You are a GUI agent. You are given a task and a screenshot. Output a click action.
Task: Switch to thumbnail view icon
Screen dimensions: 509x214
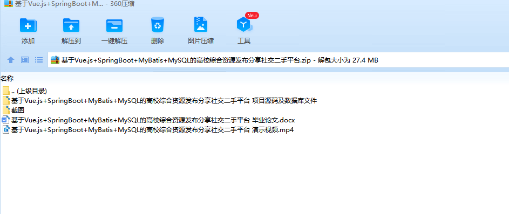coord(25,60)
